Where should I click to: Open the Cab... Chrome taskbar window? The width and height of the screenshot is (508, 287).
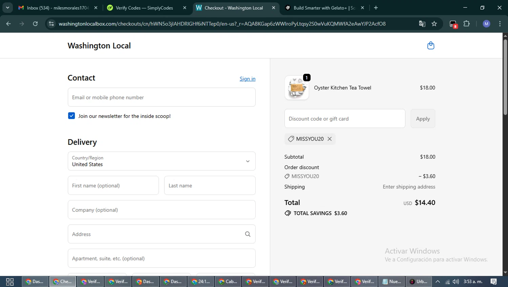(228, 282)
